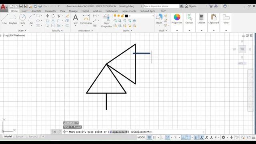The height and width of the screenshot is (144, 256).
Task: Open the Annotate ribbon tab
Action: (x=36, y=11)
